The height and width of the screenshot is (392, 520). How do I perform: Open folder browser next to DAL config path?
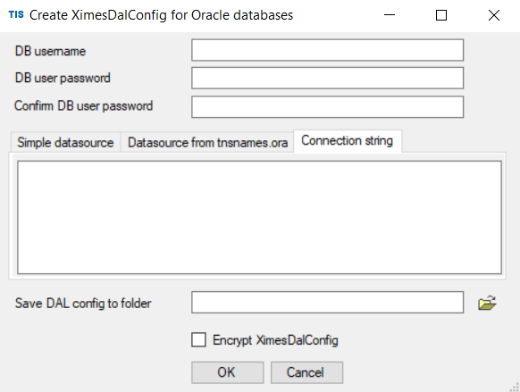pos(487,303)
